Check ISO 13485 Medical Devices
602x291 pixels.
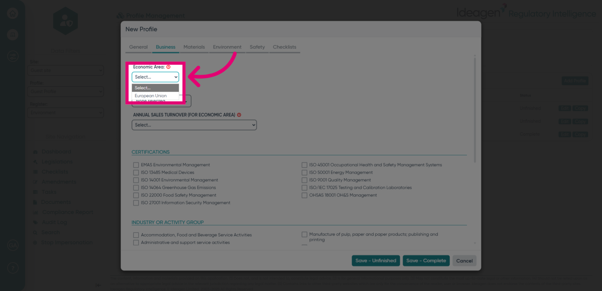tap(136, 172)
